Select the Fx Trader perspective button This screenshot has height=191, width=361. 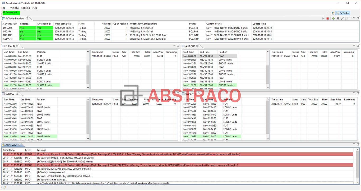[x=343, y=13]
